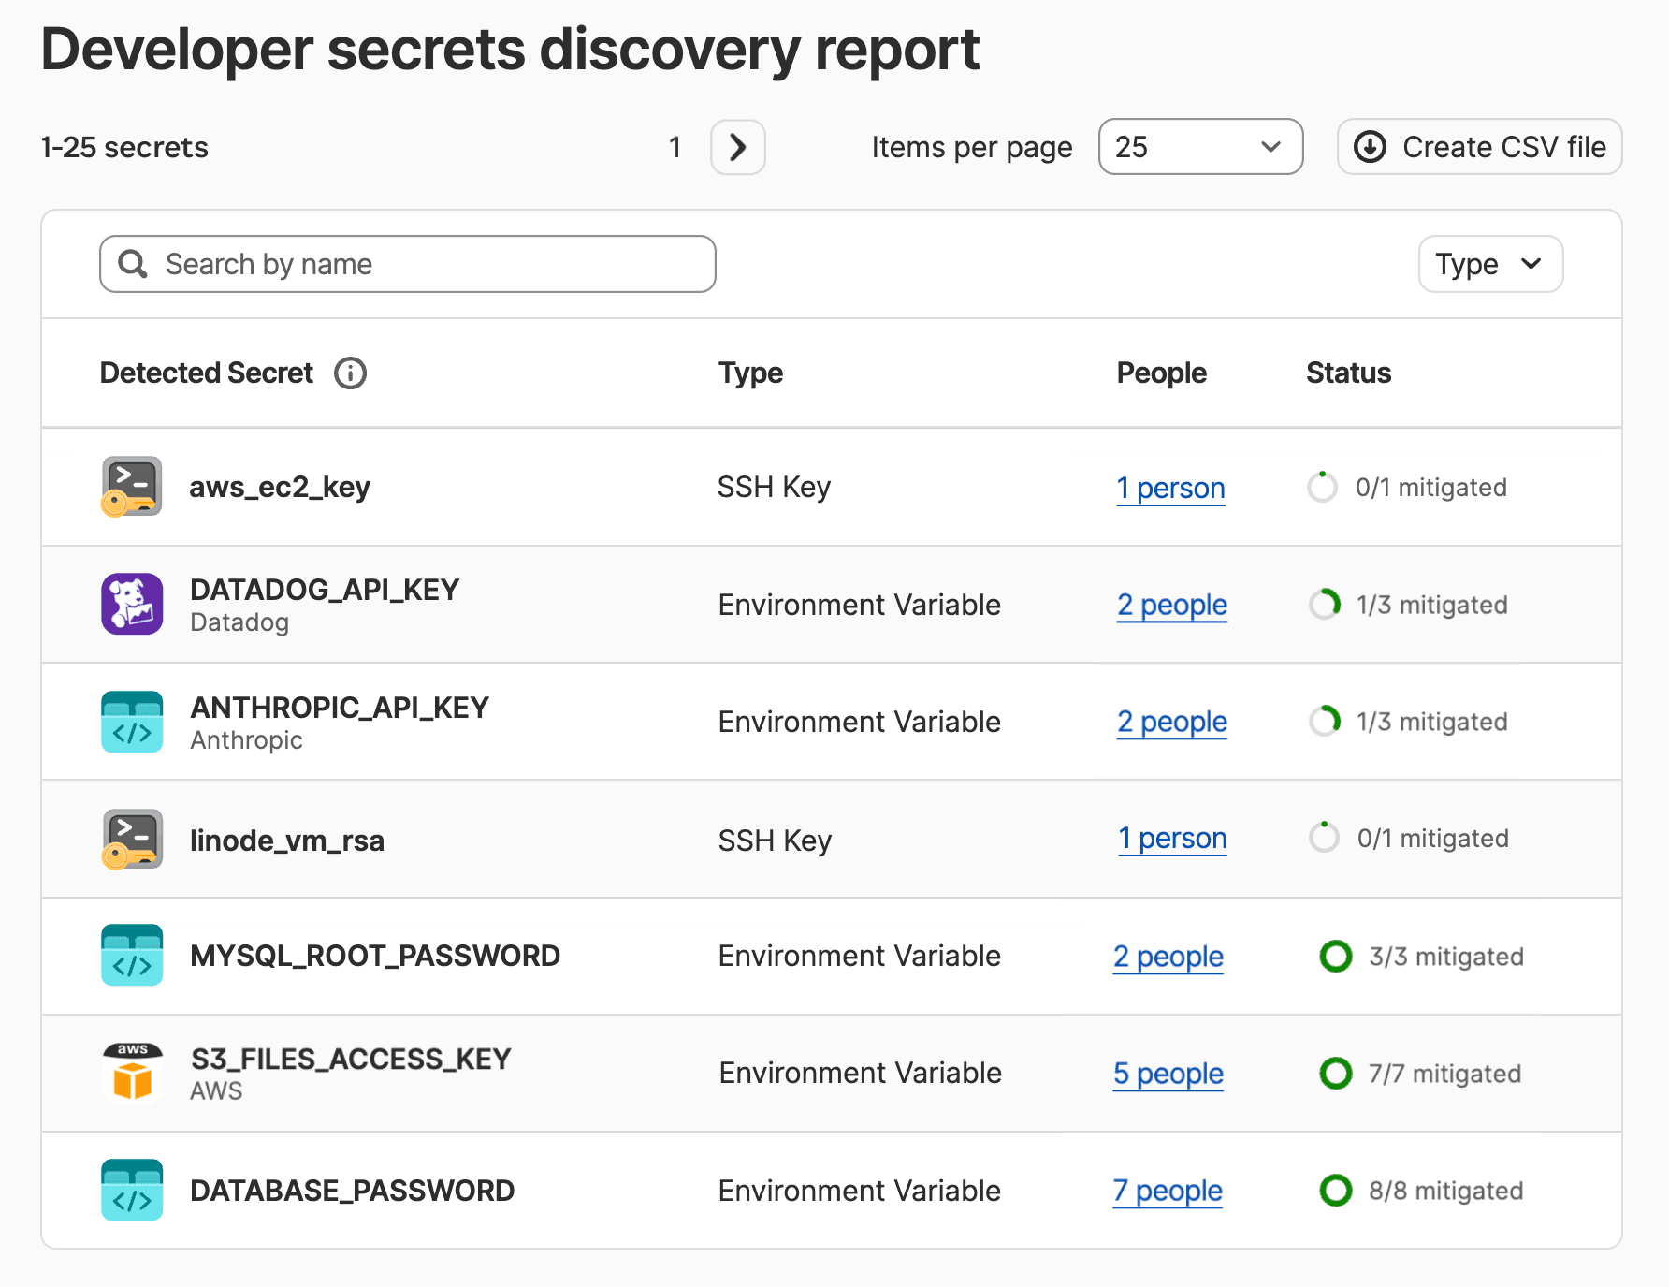The width and height of the screenshot is (1669, 1287).
Task: Click the magnifier icon in search box
Action: pyautogui.click(x=133, y=264)
